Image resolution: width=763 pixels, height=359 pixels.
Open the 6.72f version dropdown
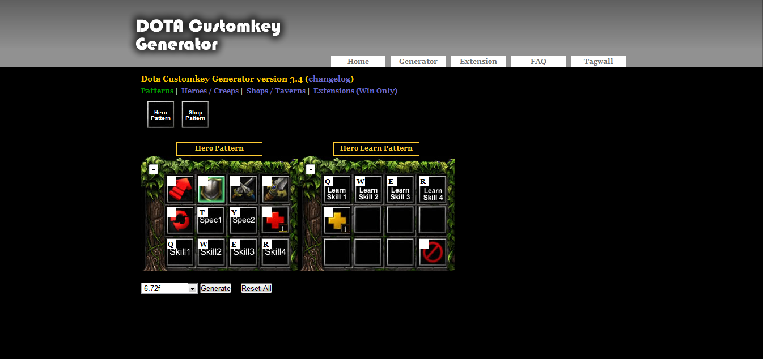click(169, 288)
